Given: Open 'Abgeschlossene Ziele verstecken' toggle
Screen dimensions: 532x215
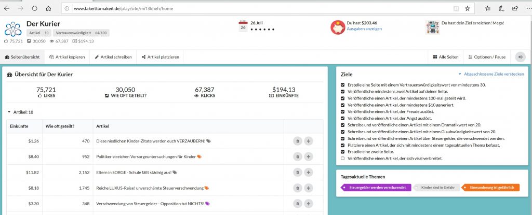Looking at the screenshot, I should tap(491, 74).
